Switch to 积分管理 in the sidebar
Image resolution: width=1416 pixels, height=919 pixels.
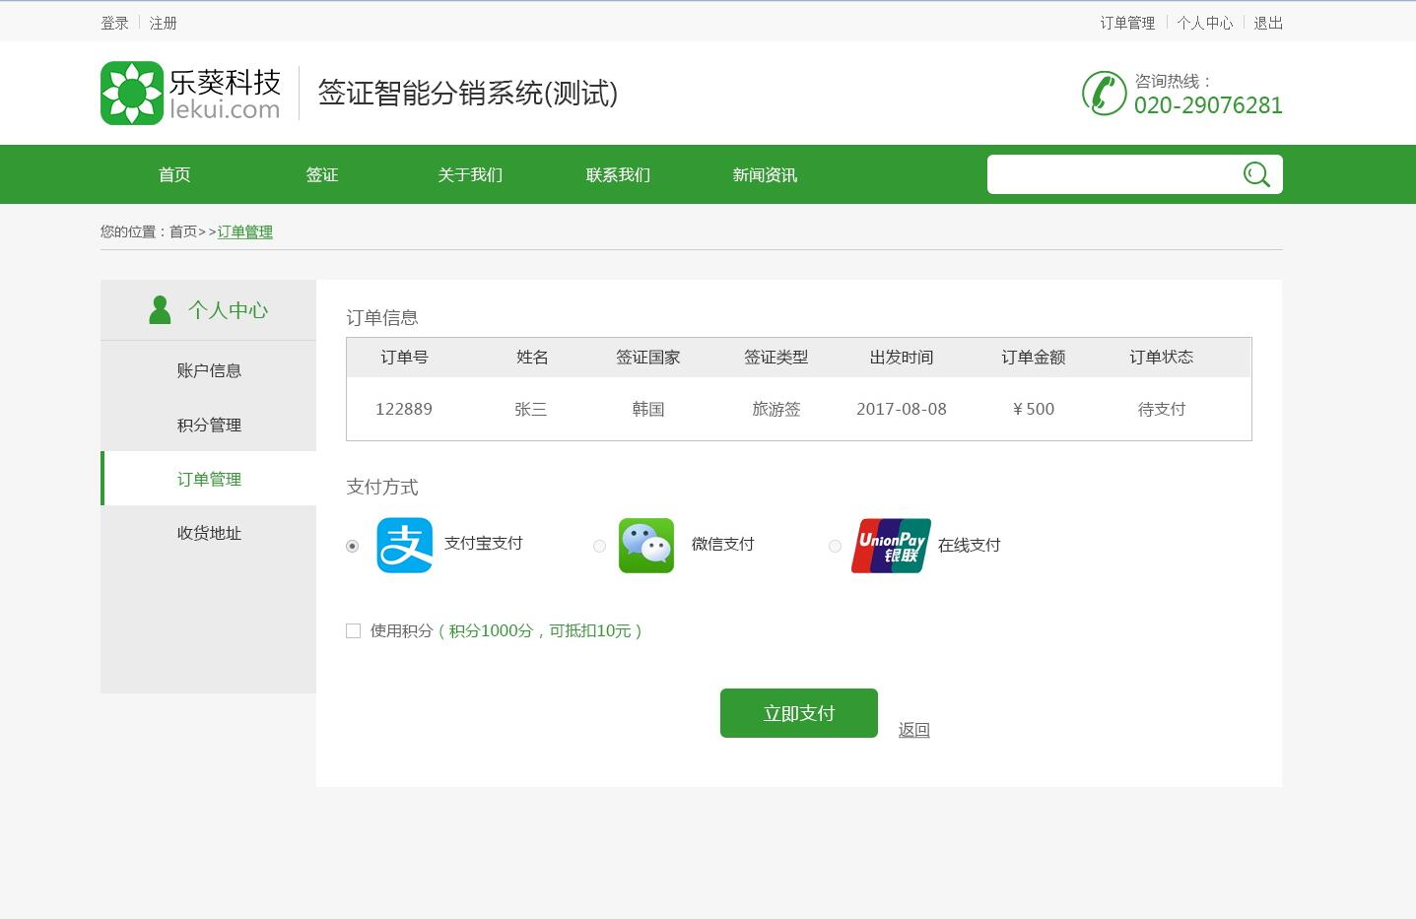click(x=208, y=425)
